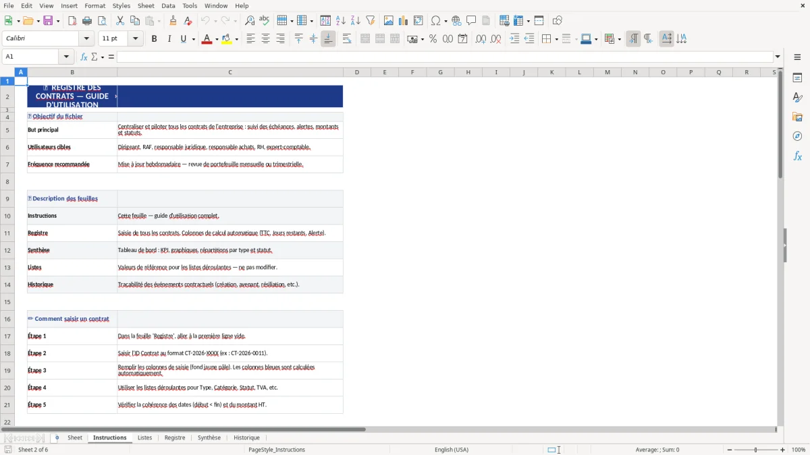Click the Font Color red swatch
The image size is (810, 455).
207,39
